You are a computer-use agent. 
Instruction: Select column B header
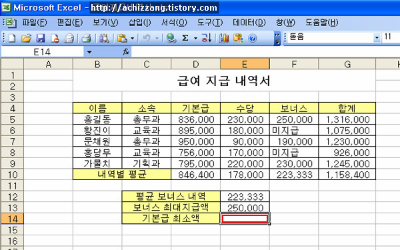pos(97,64)
